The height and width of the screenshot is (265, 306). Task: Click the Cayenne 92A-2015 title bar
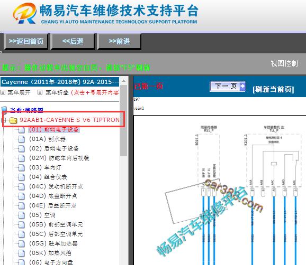pyautogui.click(x=60, y=82)
